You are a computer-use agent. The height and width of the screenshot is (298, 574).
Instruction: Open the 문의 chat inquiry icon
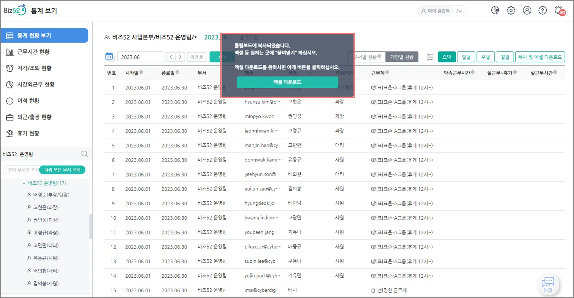pyautogui.click(x=548, y=285)
